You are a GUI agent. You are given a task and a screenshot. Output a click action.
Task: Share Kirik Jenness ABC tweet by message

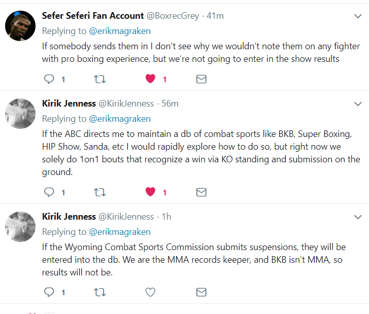[x=201, y=192]
